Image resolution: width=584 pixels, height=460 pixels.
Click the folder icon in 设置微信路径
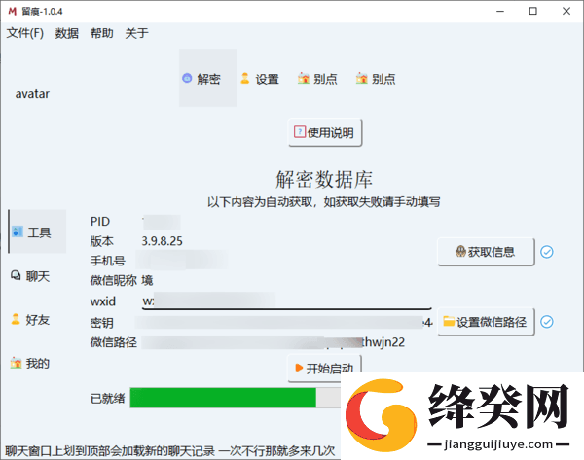coord(449,321)
